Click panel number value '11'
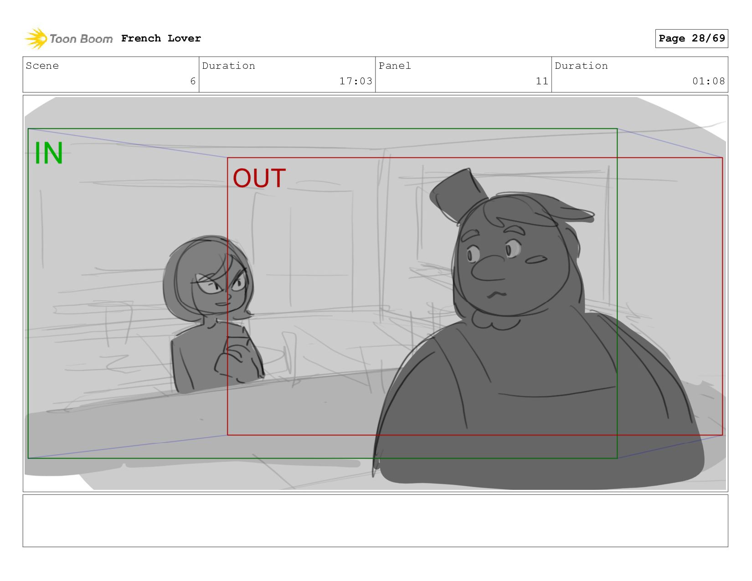 click(542, 81)
